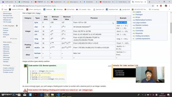Switch to the Ultimate Anim YouTube tab
Image resolution: width=172 pixels, height=97 pixels.
point(106,2)
